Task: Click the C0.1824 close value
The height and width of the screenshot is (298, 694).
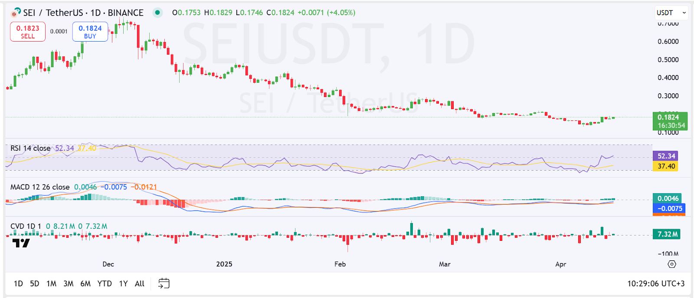Action: pyautogui.click(x=280, y=13)
